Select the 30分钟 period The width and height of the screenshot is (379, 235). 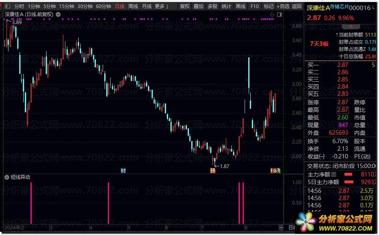[x=85, y=6]
